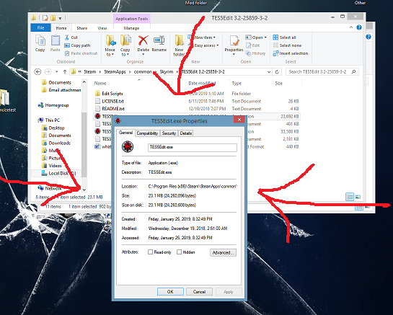The image size is (393, 315).
Task: Click the file name field in Properties
Action: coord(193,147)
